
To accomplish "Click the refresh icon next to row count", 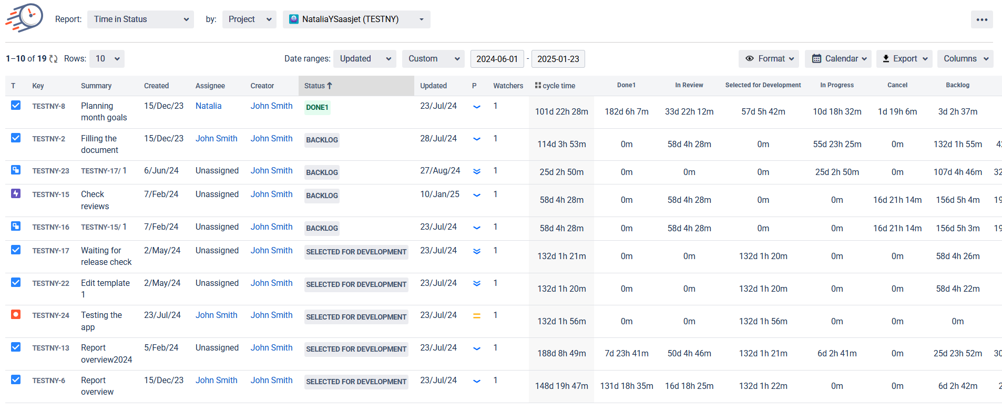I will (54, 59).
